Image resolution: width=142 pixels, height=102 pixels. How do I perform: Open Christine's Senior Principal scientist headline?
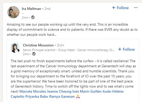pyautogui.click(x=69, y=50)
